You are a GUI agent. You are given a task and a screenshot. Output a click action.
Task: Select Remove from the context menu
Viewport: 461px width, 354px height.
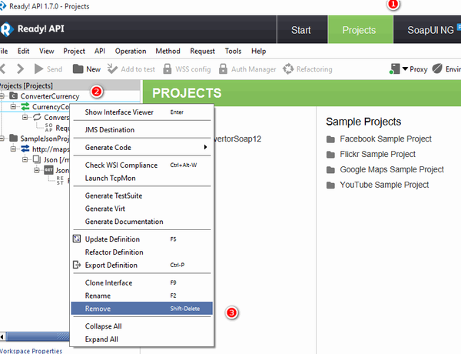click(98, 309)
